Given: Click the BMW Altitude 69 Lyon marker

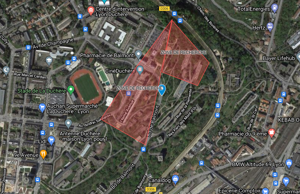Looking at the screenshot, I should (289, 164).
